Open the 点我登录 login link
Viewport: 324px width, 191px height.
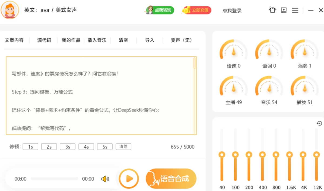232,11
